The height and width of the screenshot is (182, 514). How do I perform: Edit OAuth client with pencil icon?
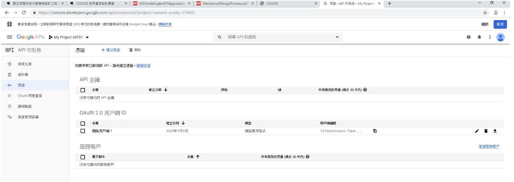(477, 131)
